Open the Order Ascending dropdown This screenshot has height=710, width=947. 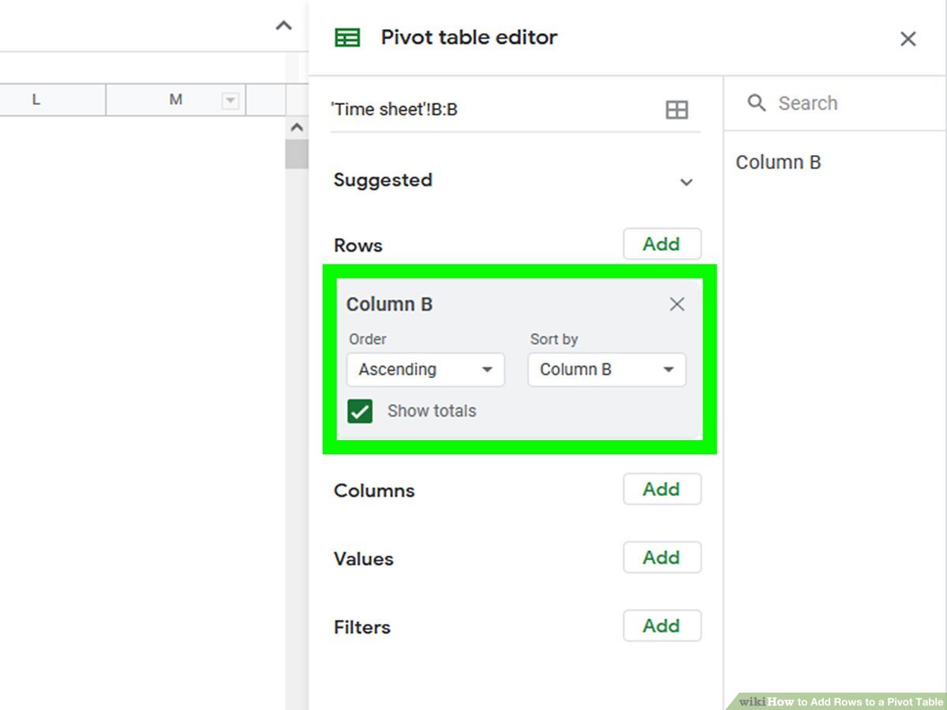425,369
